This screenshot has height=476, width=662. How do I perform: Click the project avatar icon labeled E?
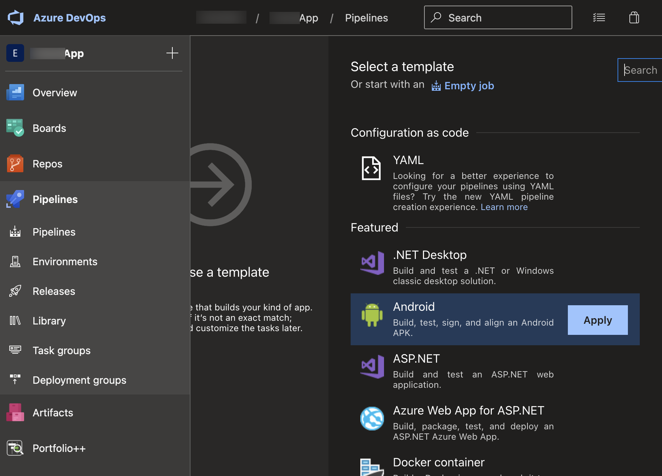[15, 53]
